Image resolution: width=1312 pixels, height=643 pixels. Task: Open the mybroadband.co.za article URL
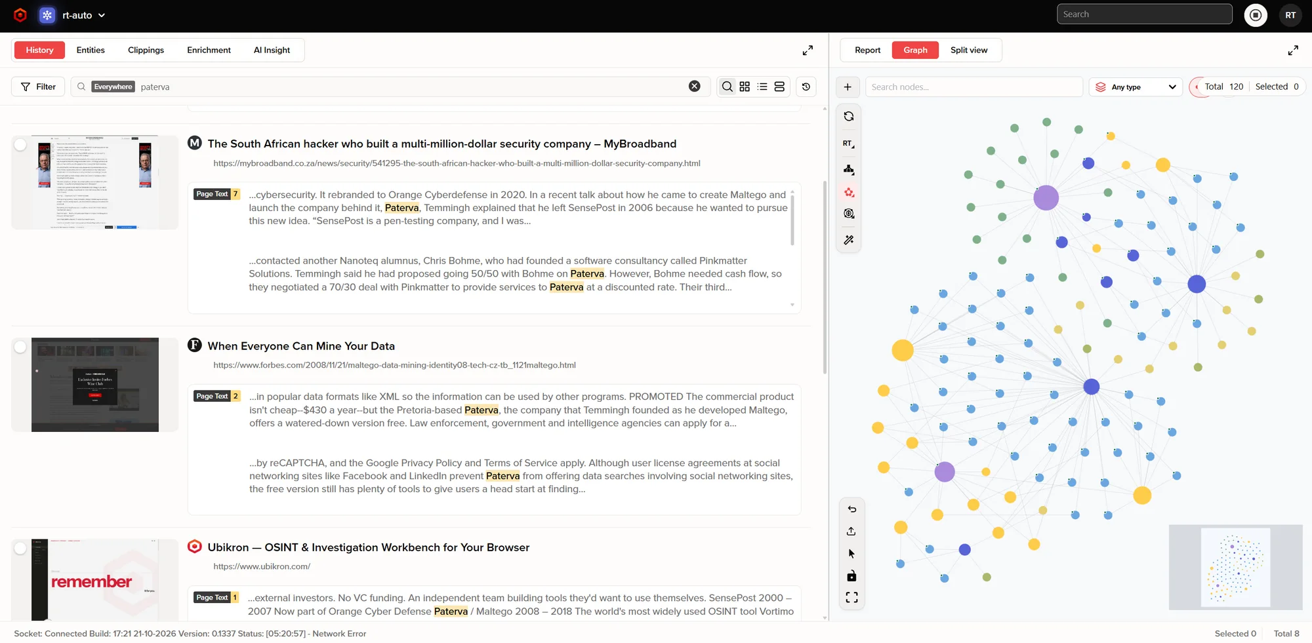tap(457, 163)
